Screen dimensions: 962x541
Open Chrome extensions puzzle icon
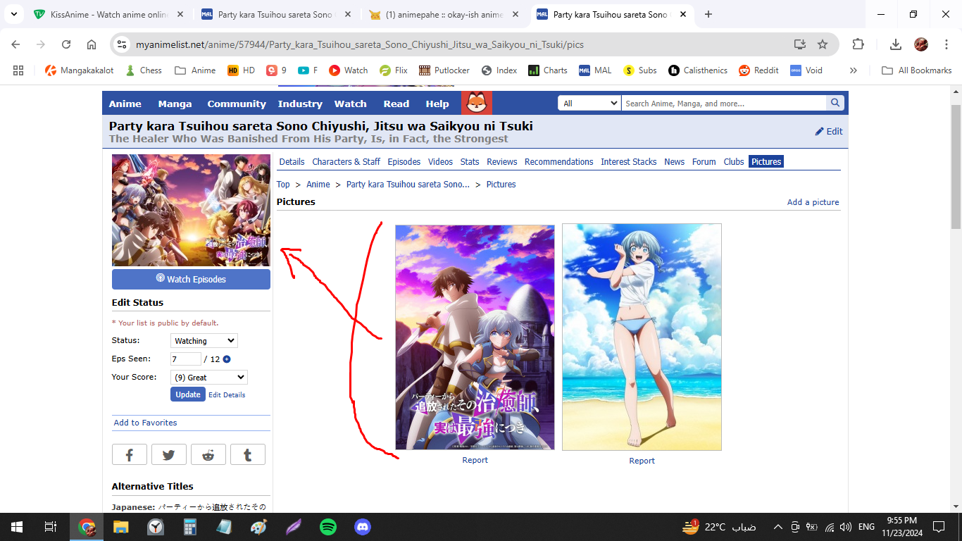[858, 44]
